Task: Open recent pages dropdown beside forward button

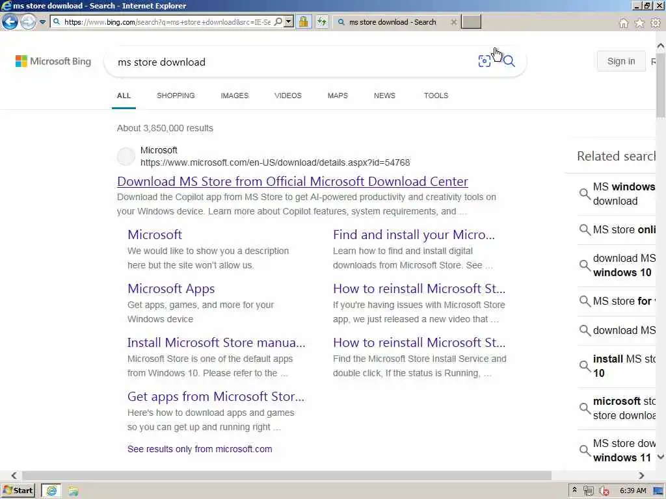Action: coord(42,21)
